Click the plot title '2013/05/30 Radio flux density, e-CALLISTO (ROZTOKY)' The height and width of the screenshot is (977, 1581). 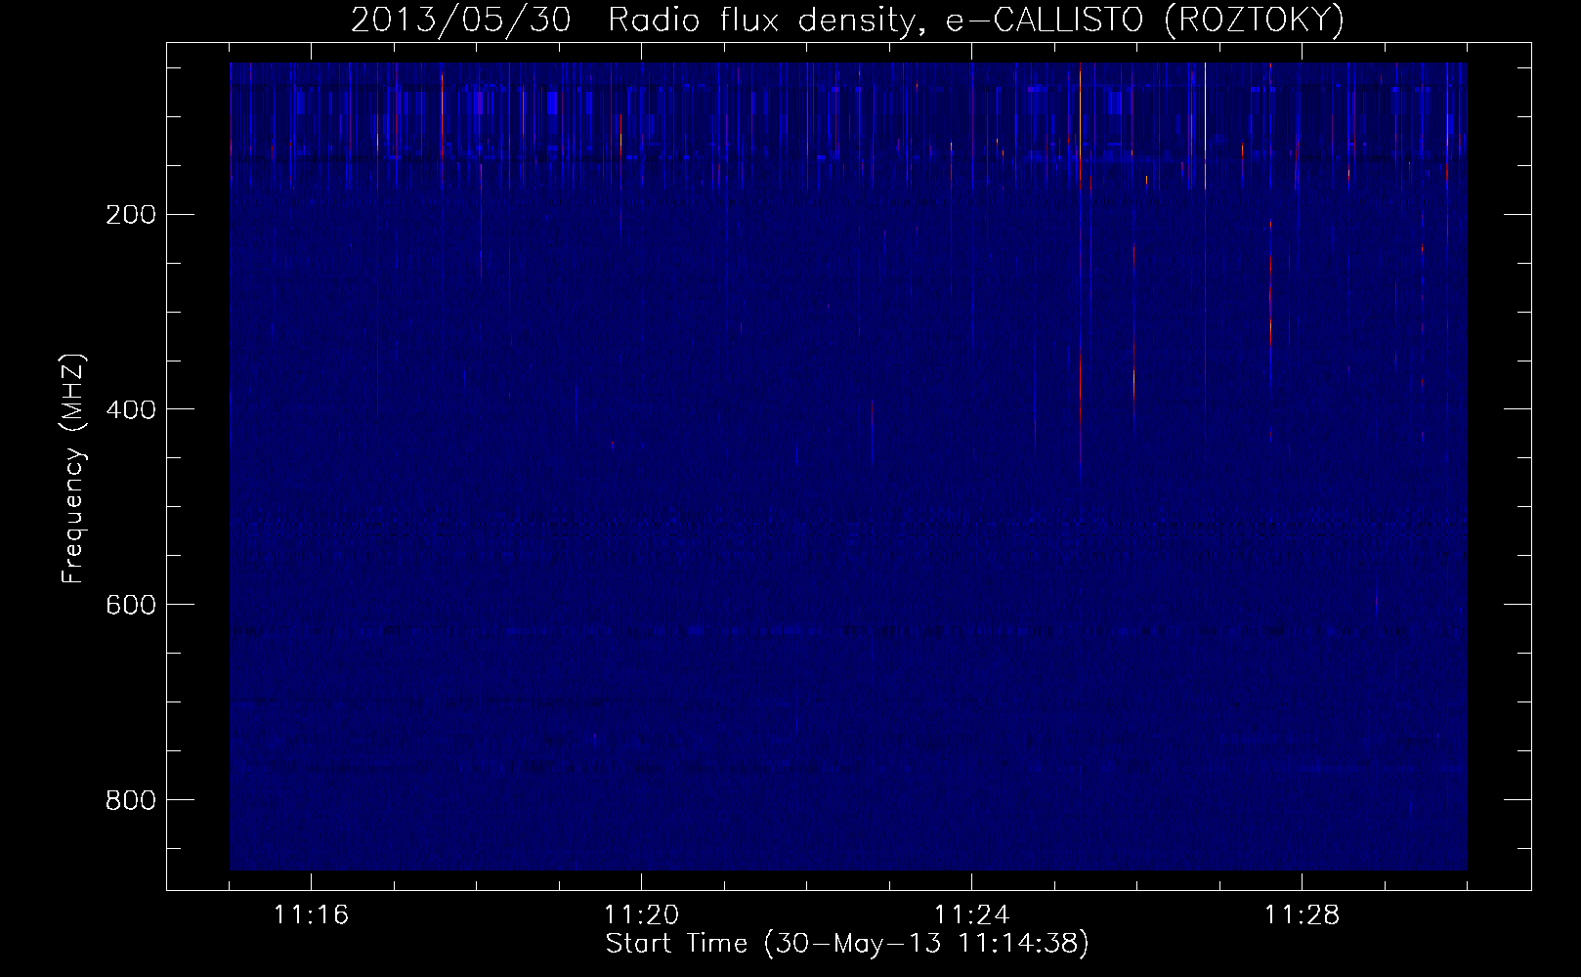pyautogui.click(x=847, y=20)
